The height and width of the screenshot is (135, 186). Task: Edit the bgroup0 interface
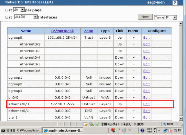146,38
